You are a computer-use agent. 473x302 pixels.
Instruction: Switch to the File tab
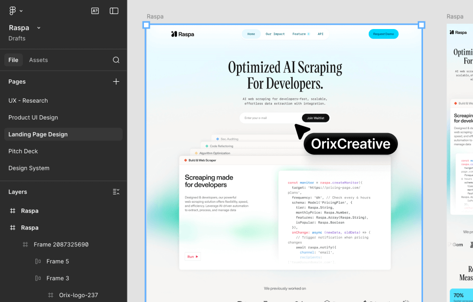point(13,60)
